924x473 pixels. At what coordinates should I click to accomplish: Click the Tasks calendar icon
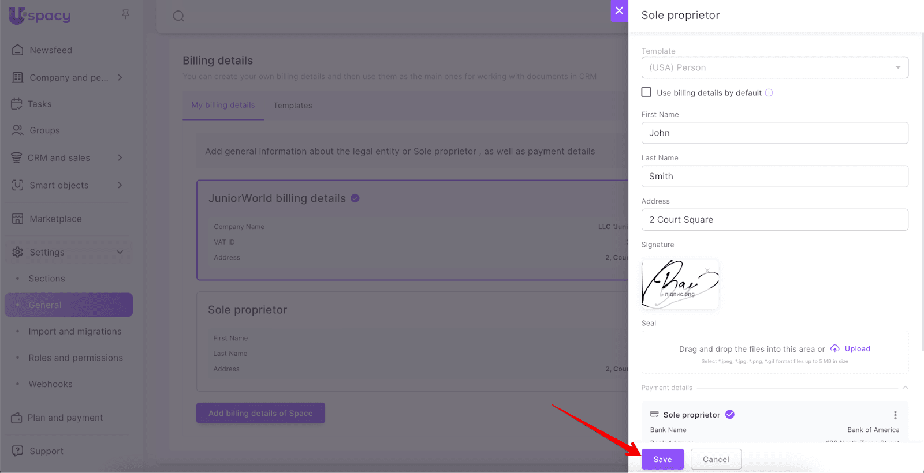point(17,104)
